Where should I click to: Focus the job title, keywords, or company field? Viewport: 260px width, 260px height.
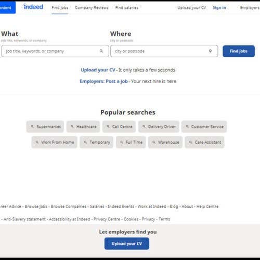(55, 51)
